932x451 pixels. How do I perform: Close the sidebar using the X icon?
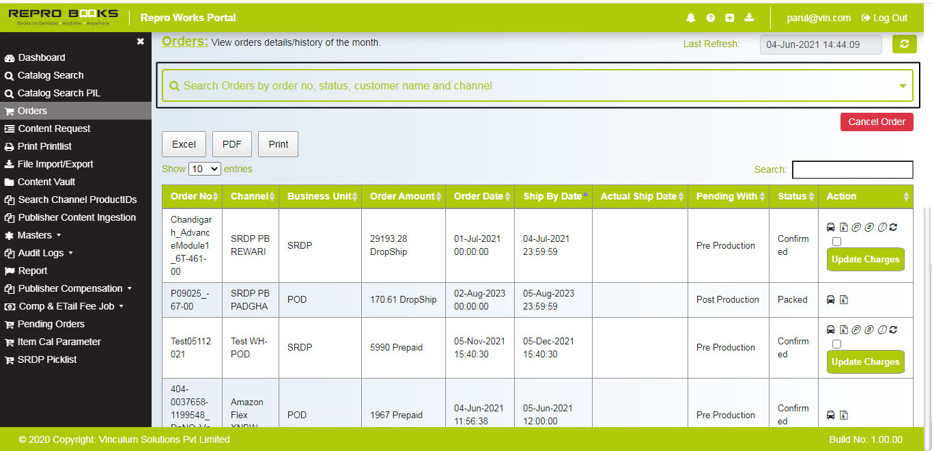[140, 42]
